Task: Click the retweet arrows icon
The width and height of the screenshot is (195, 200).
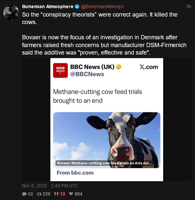Action: (39, 194)
